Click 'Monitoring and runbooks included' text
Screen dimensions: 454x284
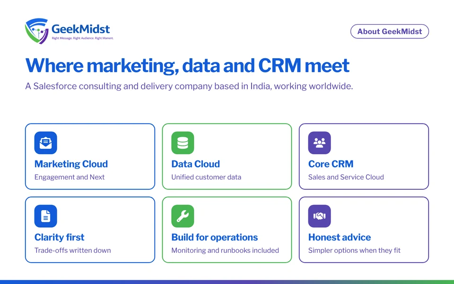coord(225,250)
